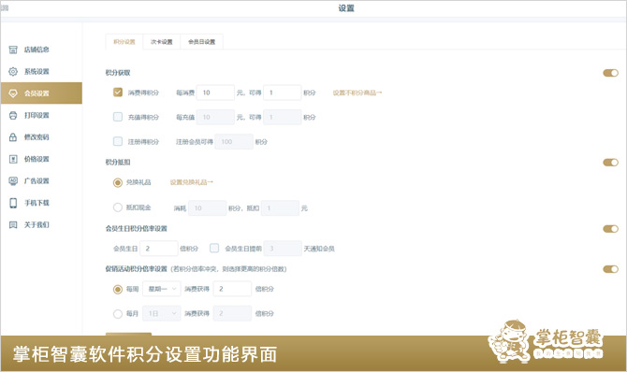Select the 每周 radio button

118,289
